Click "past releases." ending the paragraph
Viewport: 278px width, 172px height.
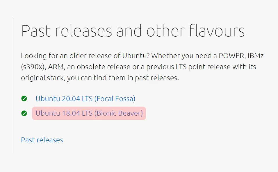coord(157,78)
